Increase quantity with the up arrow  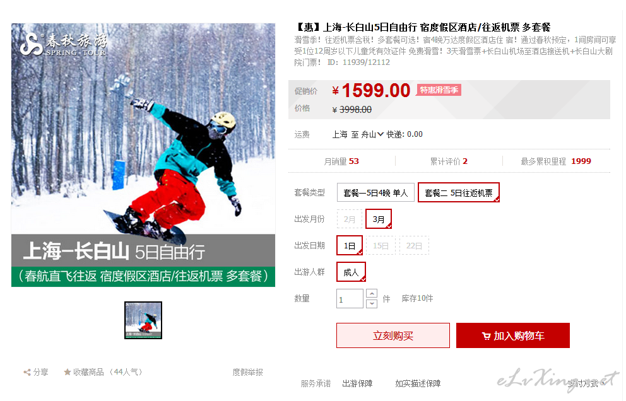coord(372,294)
